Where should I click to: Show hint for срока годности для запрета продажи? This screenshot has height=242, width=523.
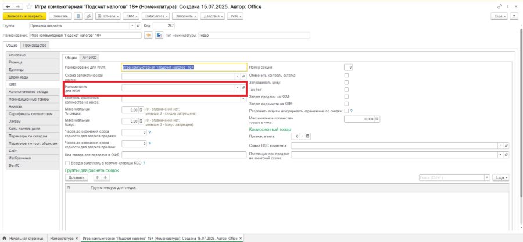coord(149,133)
